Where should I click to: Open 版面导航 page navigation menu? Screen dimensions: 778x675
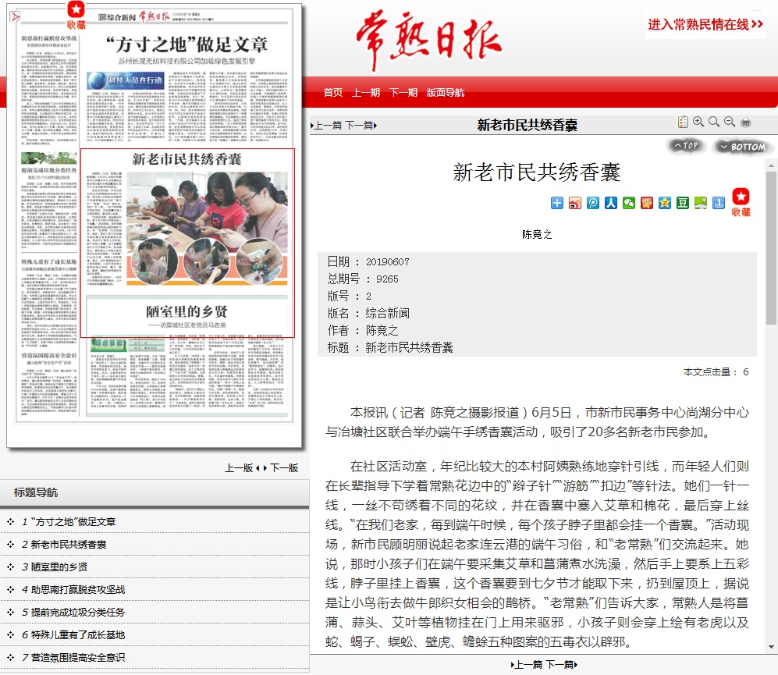coord(445,92)
